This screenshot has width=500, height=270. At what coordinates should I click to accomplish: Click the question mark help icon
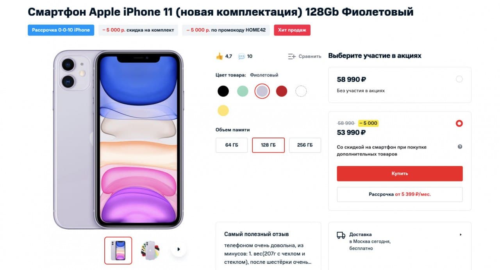pos(460,147)
